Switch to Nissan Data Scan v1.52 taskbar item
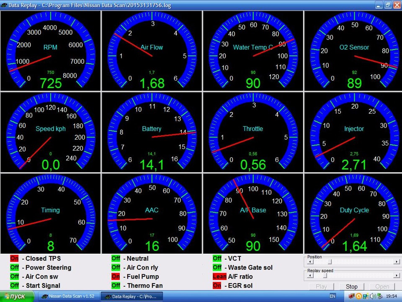The width and height of the screenshot is (402, 302). point(68,296)
